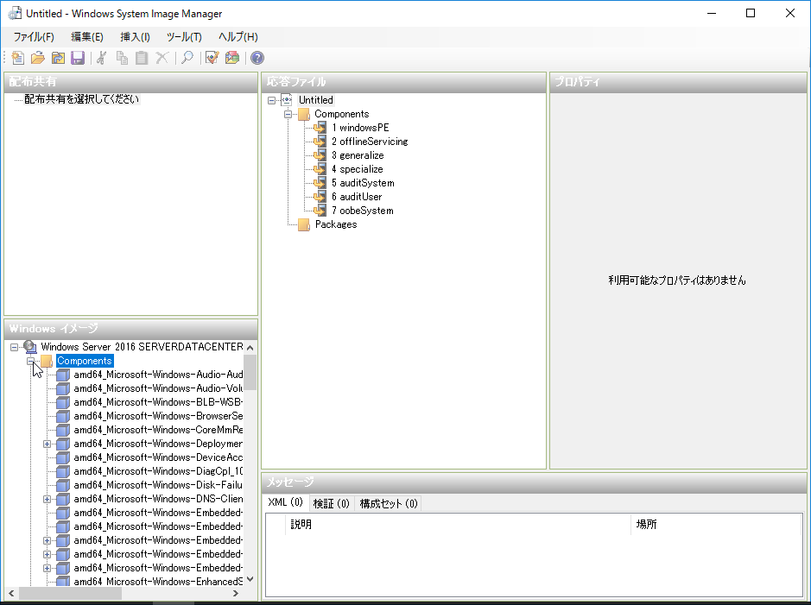Click the Delete X toolbar icon
Screen dimensions: 811x605
coord(162,58)
